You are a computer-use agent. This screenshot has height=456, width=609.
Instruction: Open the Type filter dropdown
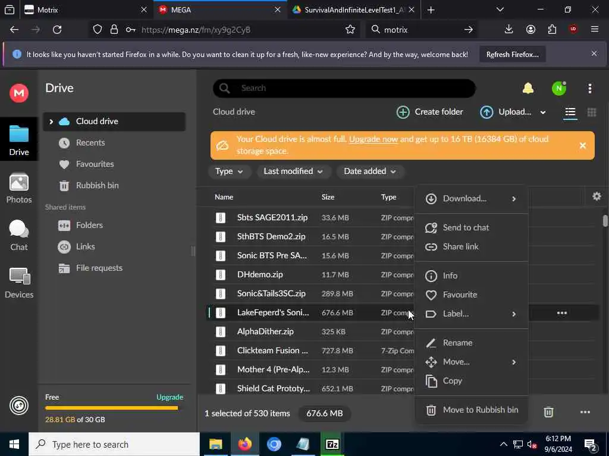tap(229, 172)
